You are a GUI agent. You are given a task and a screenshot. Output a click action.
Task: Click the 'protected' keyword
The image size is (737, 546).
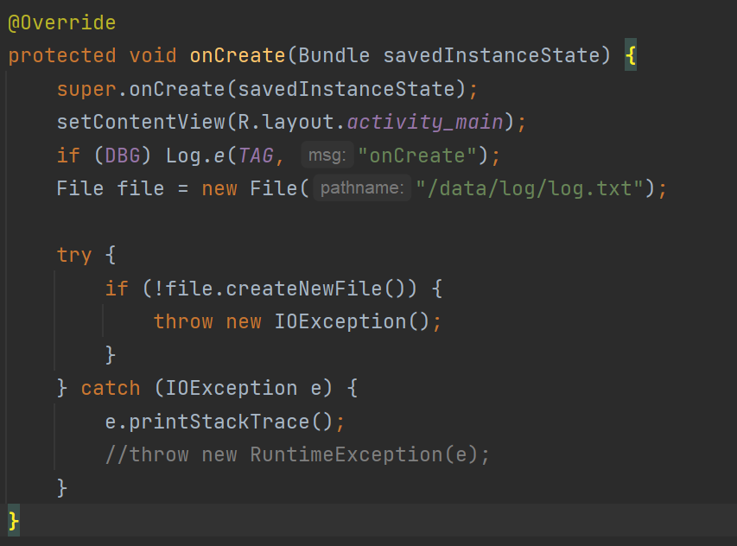pyautogui.click(x=62, y=56)
